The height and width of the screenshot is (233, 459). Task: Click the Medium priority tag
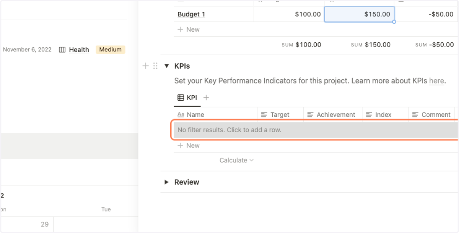click(x=110, y=50)
